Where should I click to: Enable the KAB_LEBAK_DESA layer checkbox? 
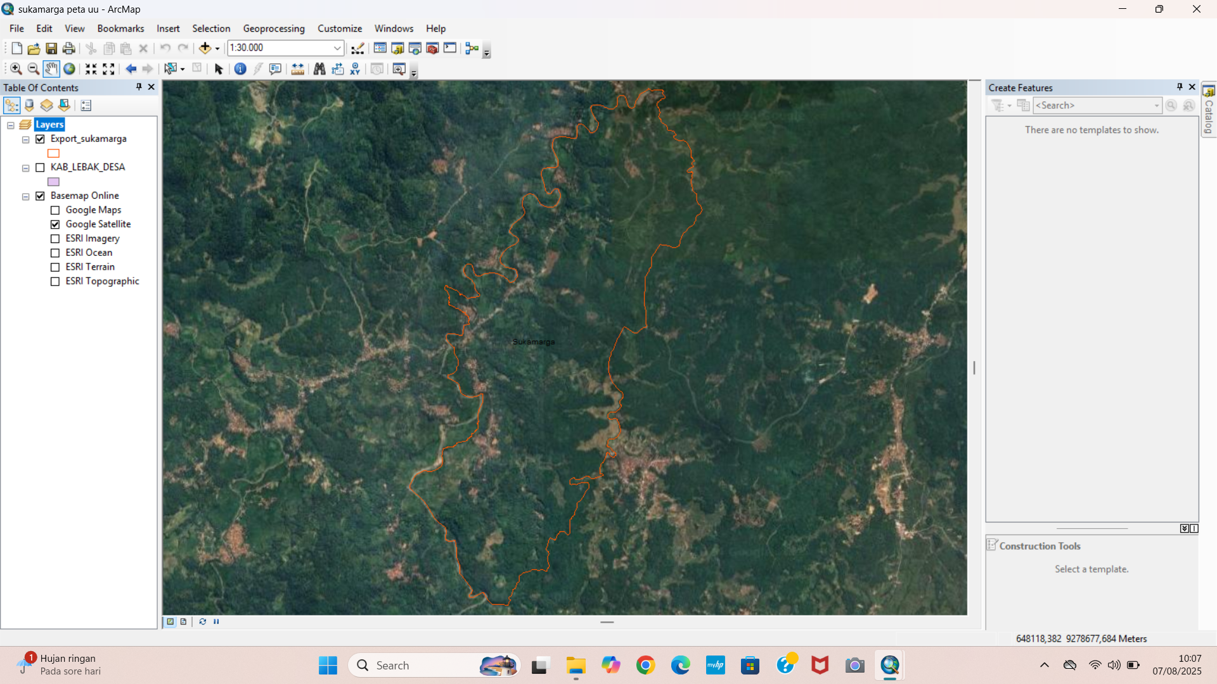[40, 167]
